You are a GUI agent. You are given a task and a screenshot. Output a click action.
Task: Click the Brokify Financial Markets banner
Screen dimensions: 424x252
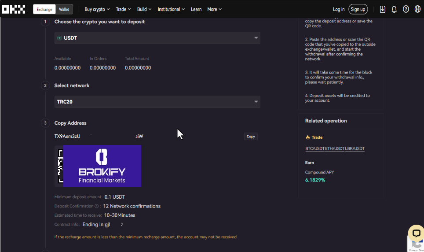[102, 166]
